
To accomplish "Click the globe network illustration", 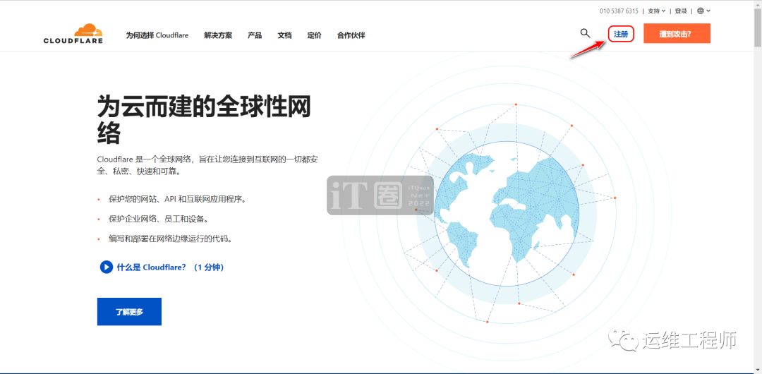I will 505,213.
